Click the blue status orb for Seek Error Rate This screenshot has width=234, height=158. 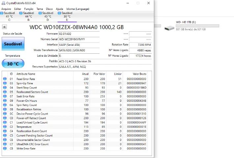(5, 96)
